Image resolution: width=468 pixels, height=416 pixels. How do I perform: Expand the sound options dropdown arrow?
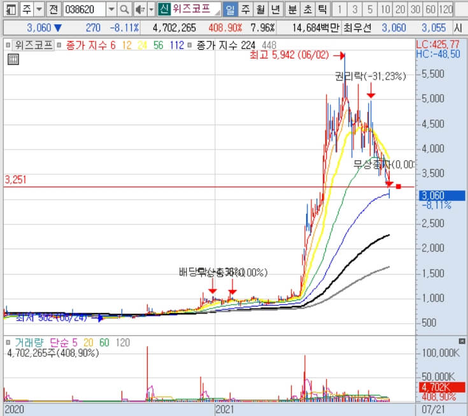[x=152, y=10]
